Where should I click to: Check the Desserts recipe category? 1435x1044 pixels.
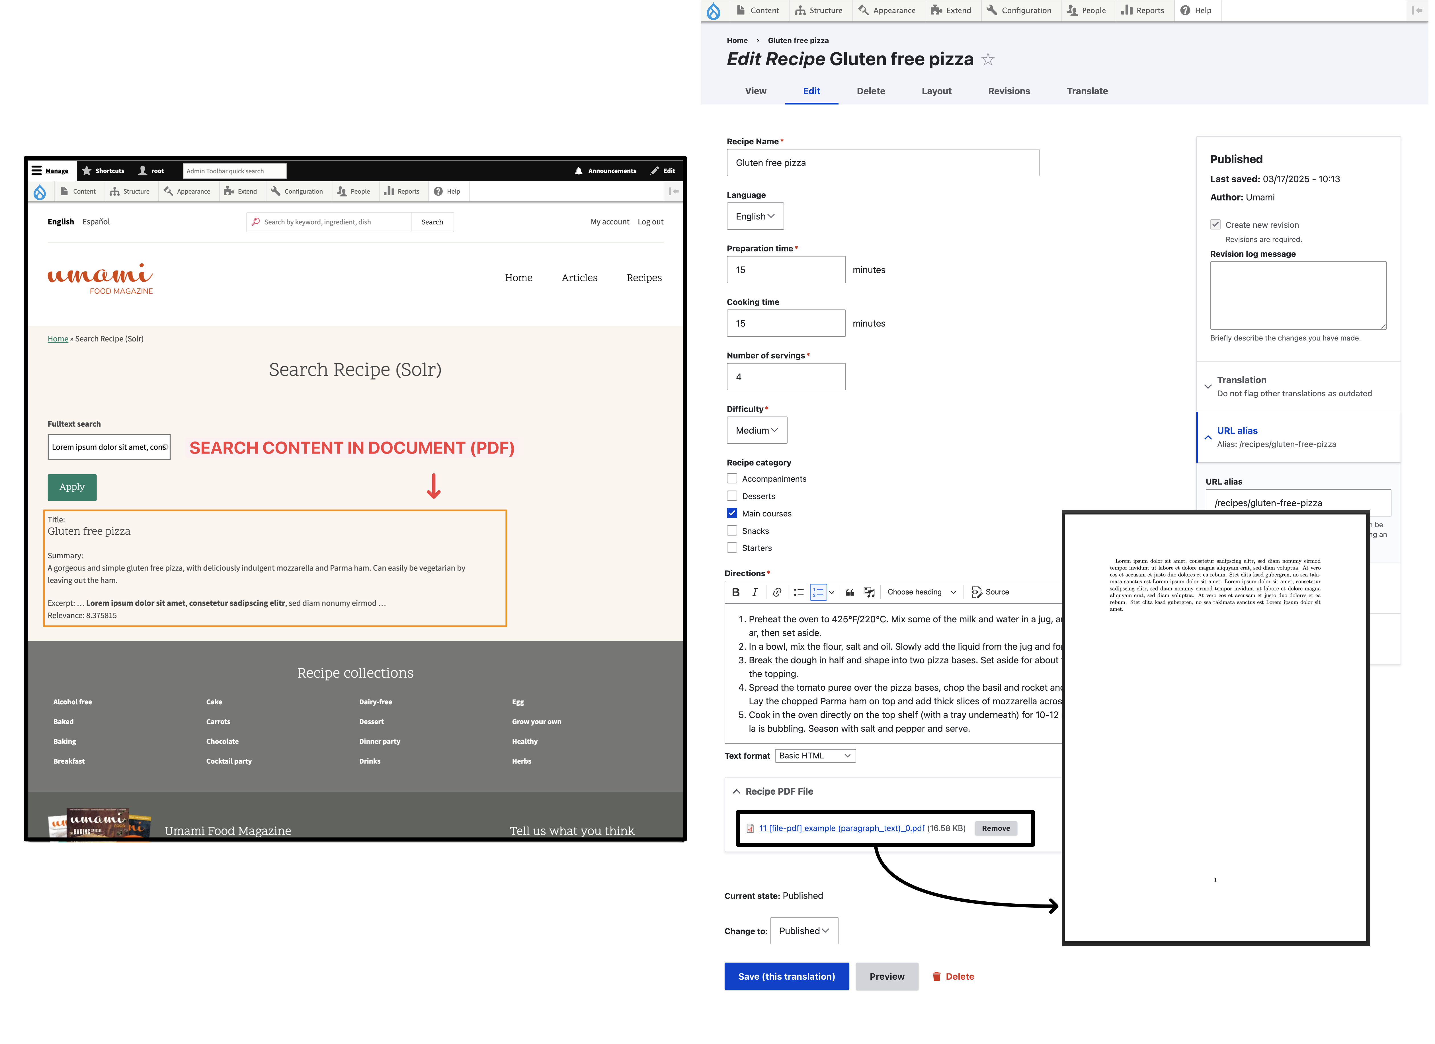click(x=732, y=496)
